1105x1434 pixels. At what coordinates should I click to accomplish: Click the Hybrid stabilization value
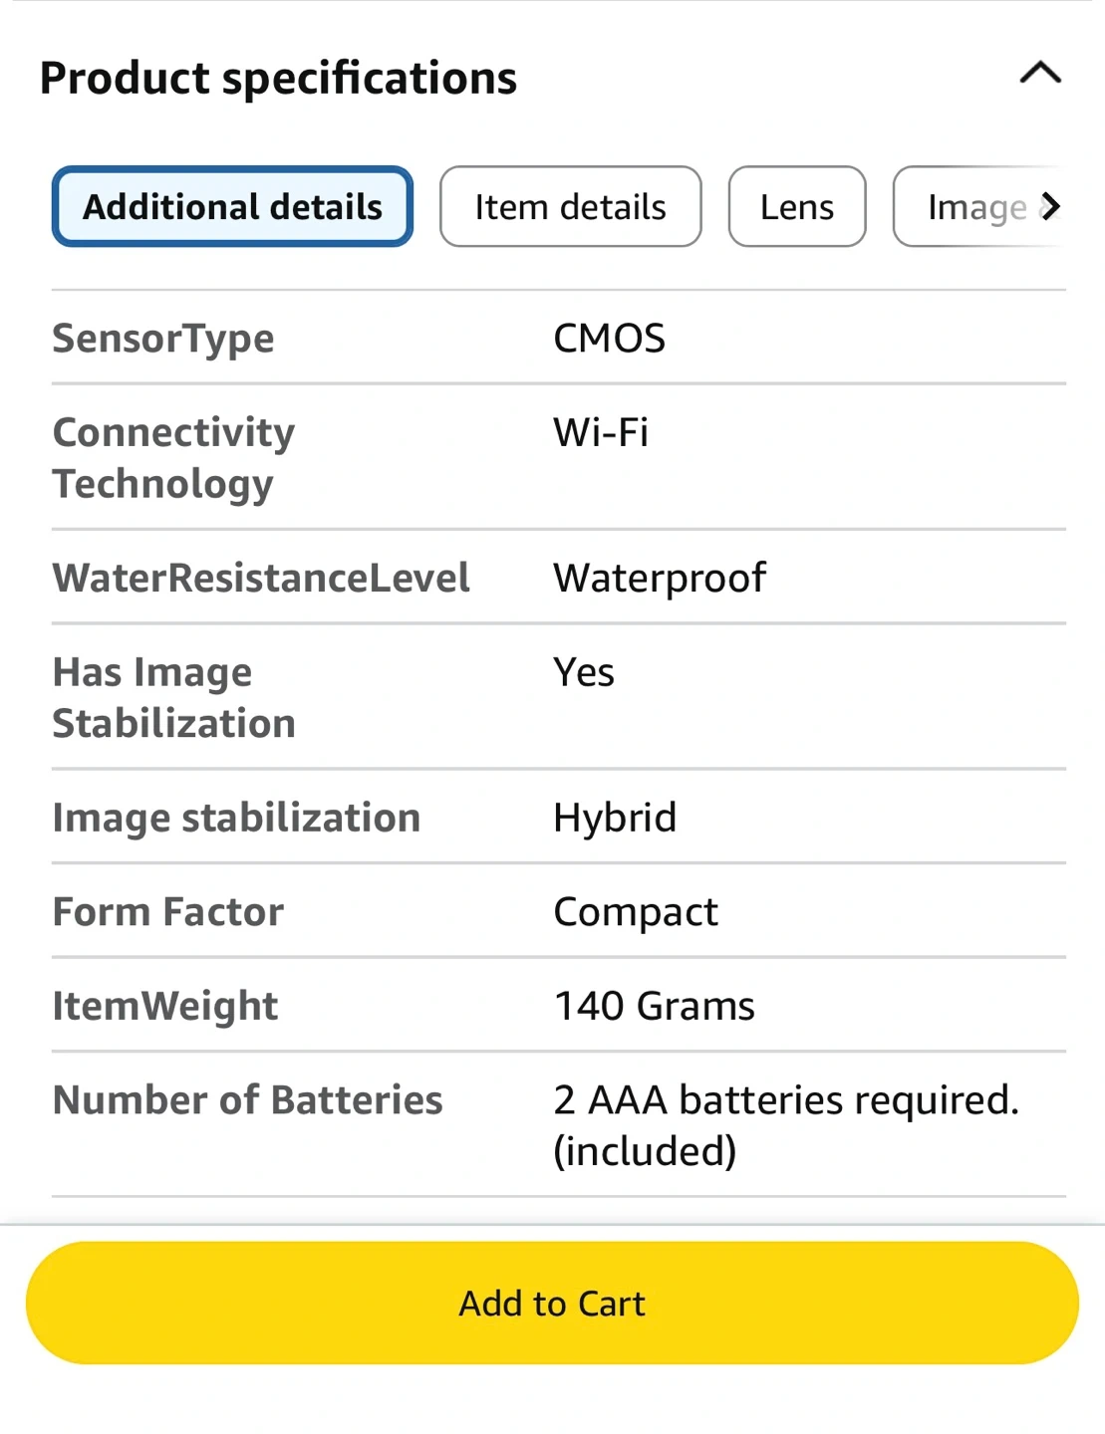click(615, 818)
